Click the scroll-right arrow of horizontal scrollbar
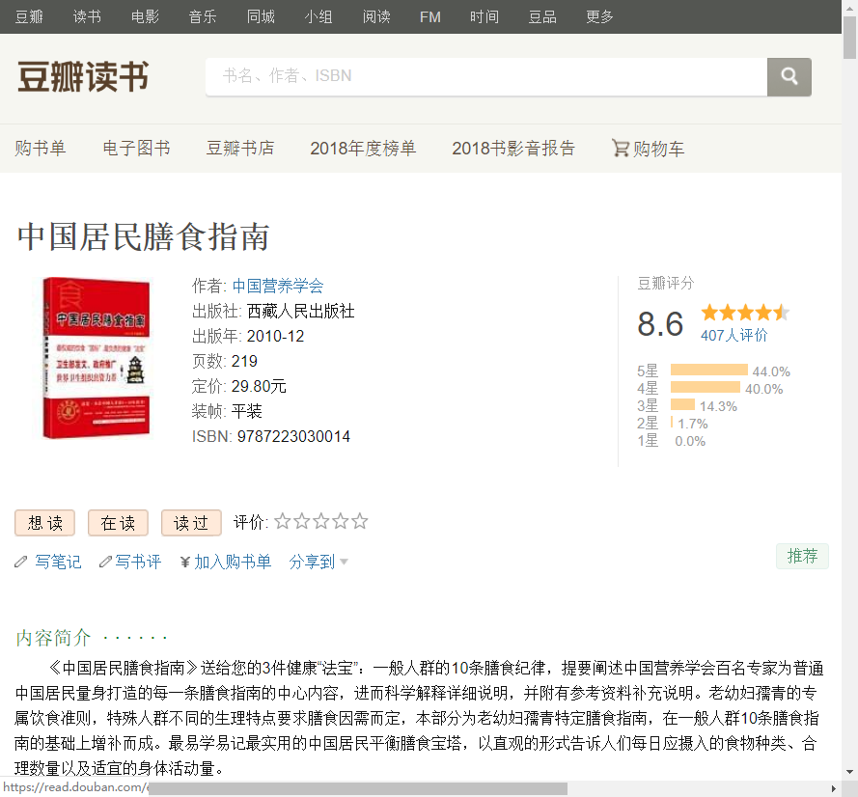Viewport: 858px width, 797px height. tap(833, 788)
